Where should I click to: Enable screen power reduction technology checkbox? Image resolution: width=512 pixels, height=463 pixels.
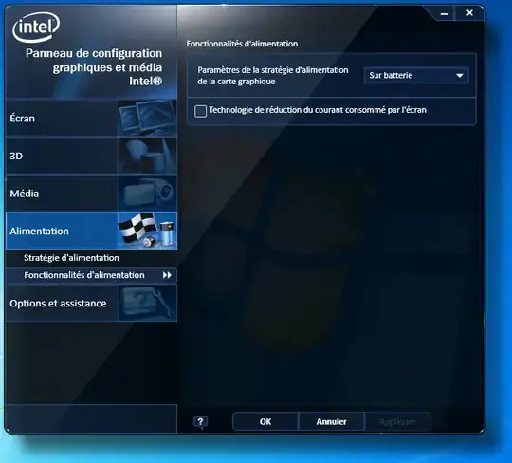click(200, 111)
